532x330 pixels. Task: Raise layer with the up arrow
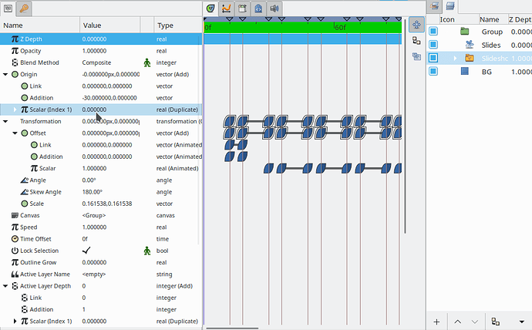[x=457, y=321]
